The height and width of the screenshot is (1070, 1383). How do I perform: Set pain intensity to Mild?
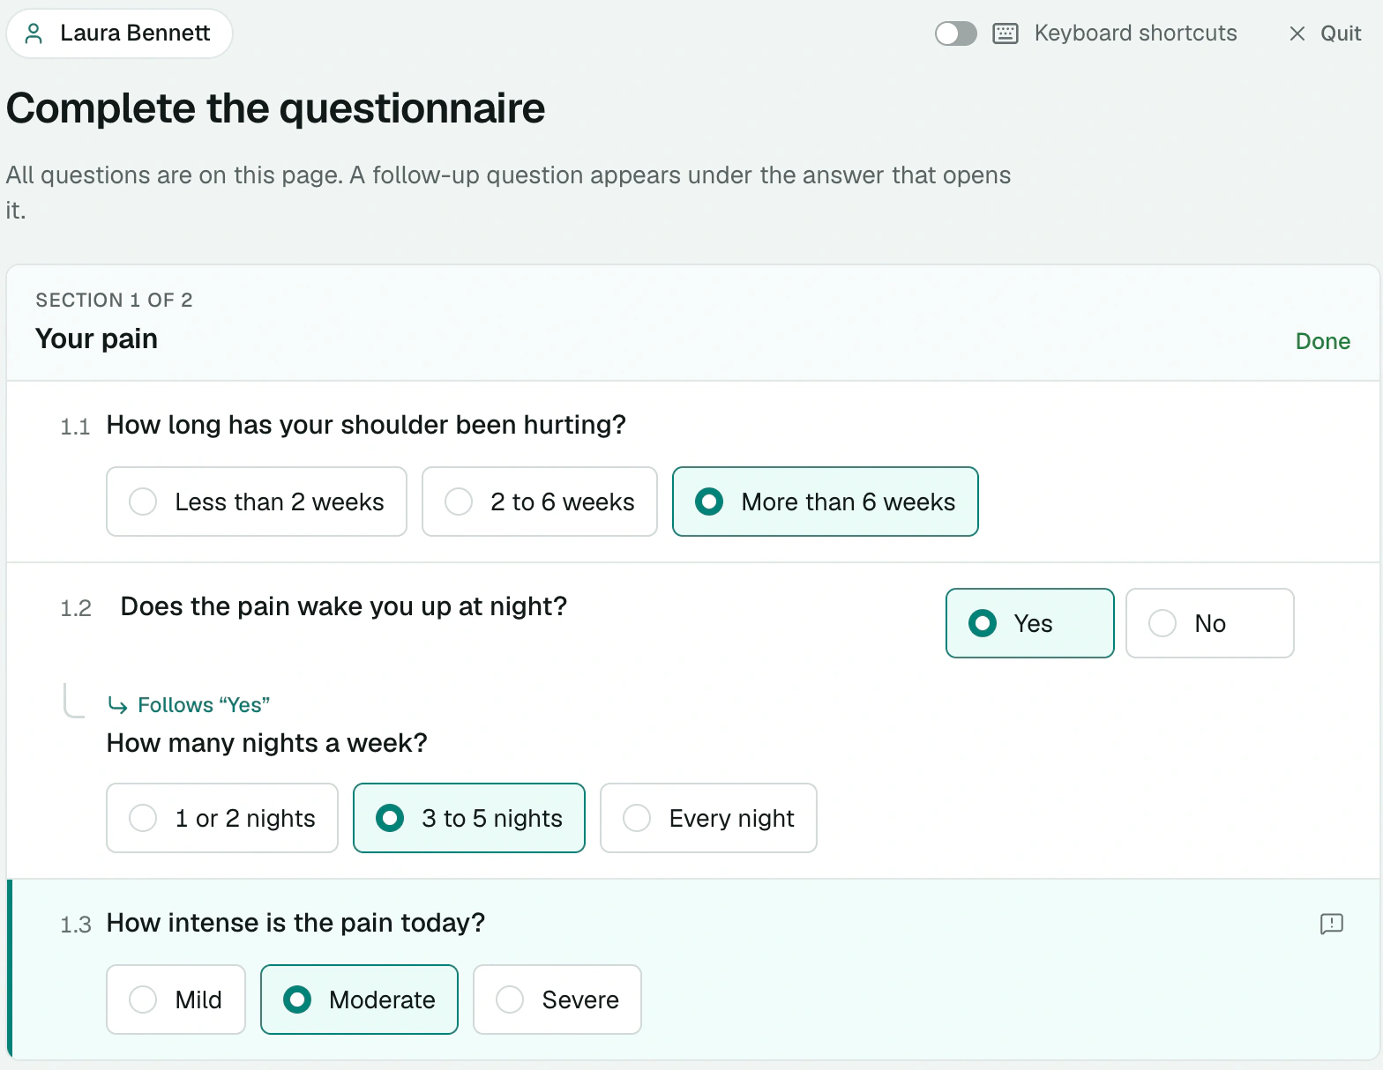pos(176,999)
